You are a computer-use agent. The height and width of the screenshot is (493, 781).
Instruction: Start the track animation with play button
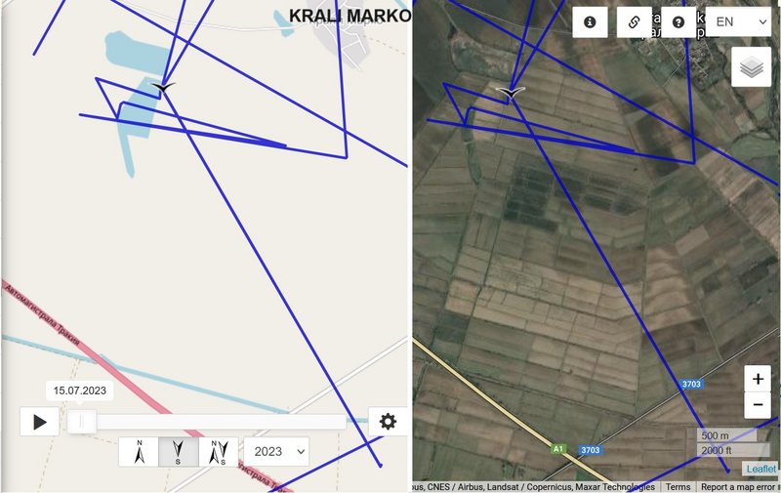point(40,422)
